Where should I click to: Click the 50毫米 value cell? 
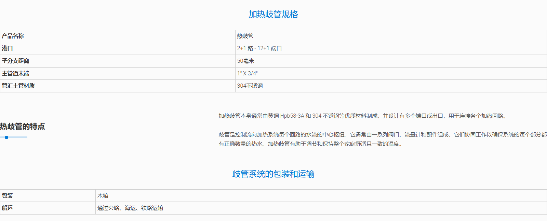pos(245,61)
